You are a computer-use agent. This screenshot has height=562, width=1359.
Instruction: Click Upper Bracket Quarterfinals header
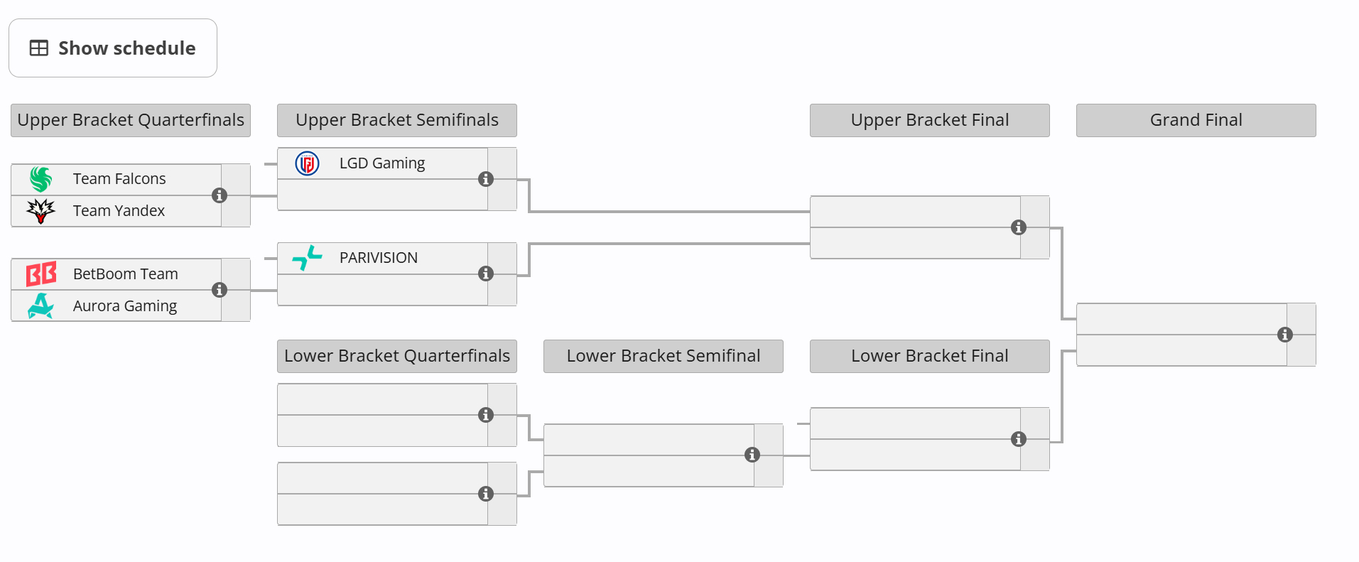point(131,120)
